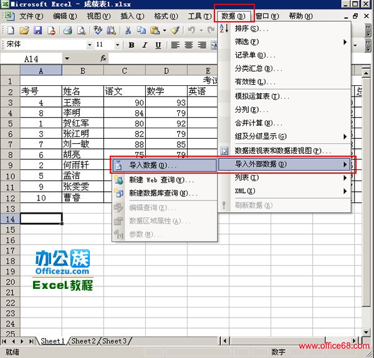The image size is (374, 358).
Task: Run the spelling check icon
Action: point(98,31)
